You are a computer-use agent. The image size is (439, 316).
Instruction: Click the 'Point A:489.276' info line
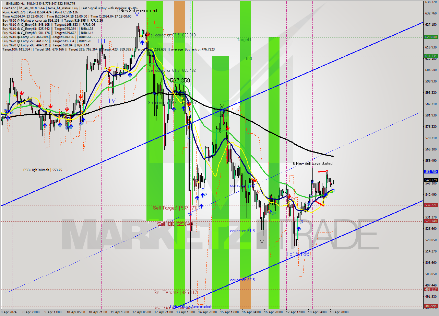tap(41, 12)
